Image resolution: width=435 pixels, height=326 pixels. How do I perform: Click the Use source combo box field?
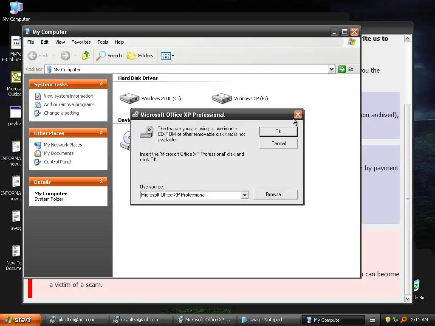click(x=194, y=195)
